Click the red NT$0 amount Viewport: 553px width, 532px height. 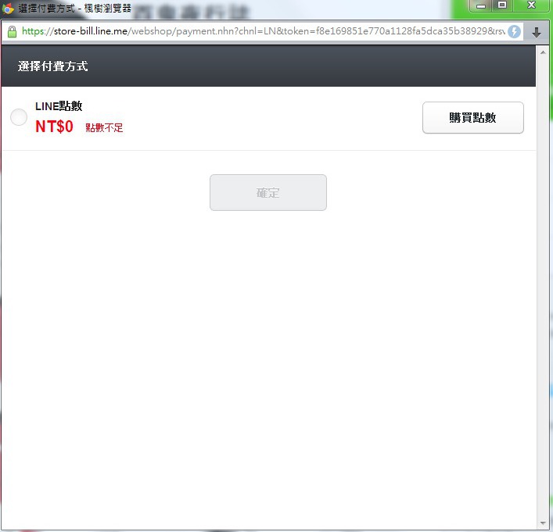click(54, 127)
